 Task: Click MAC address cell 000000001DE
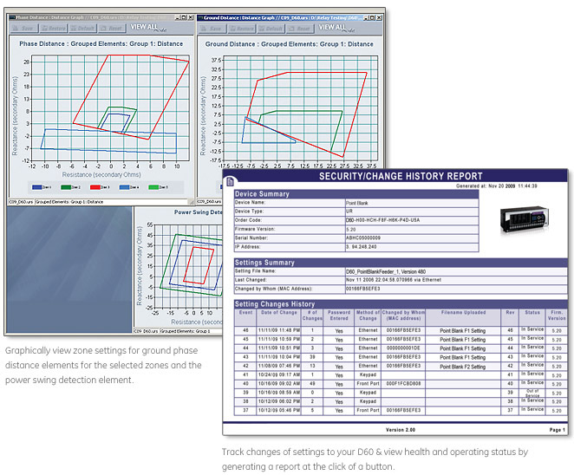(x=403, y=348)
